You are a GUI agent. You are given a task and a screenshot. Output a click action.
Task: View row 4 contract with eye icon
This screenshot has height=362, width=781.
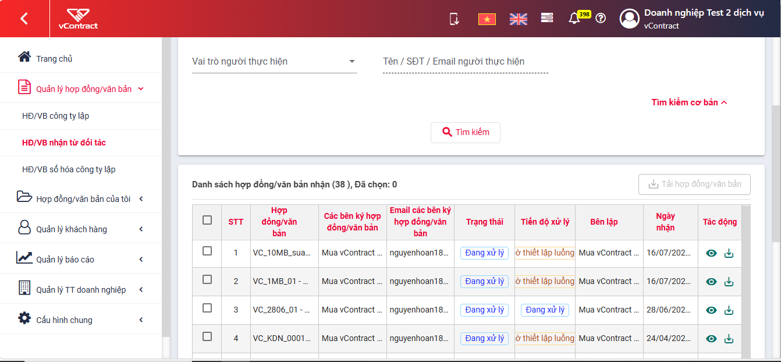coord(711,339)
